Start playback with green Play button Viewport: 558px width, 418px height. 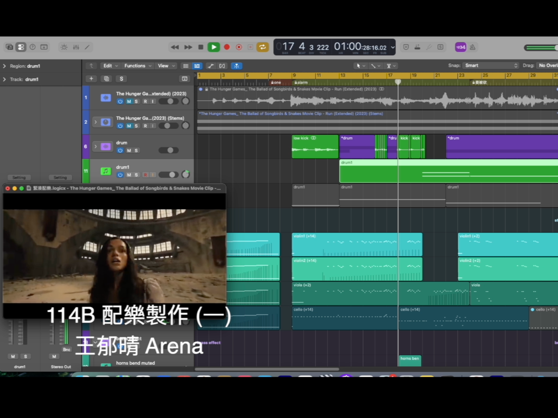coord(214,47)
